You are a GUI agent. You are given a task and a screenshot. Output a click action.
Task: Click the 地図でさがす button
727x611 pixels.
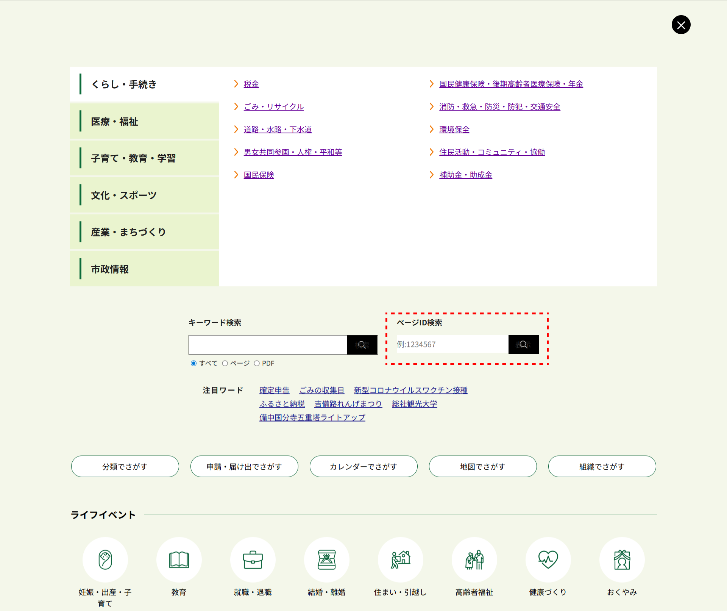[482, 466]
